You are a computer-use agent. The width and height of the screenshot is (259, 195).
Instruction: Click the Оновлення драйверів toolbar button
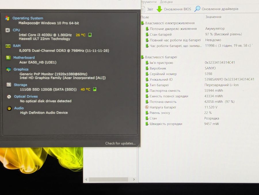(216, 9)
